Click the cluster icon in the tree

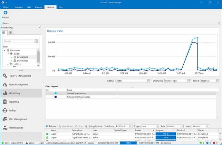coord(11,54)
